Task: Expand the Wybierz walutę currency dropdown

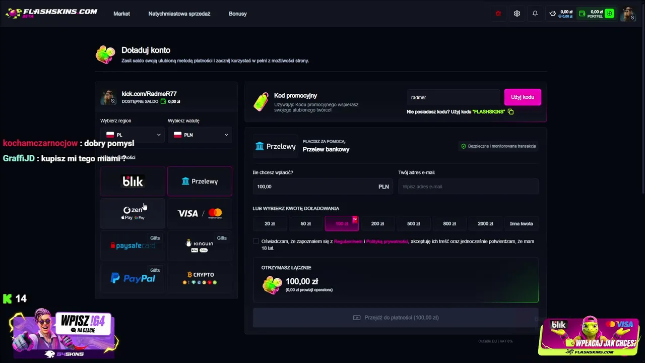Action: point(200,135)
